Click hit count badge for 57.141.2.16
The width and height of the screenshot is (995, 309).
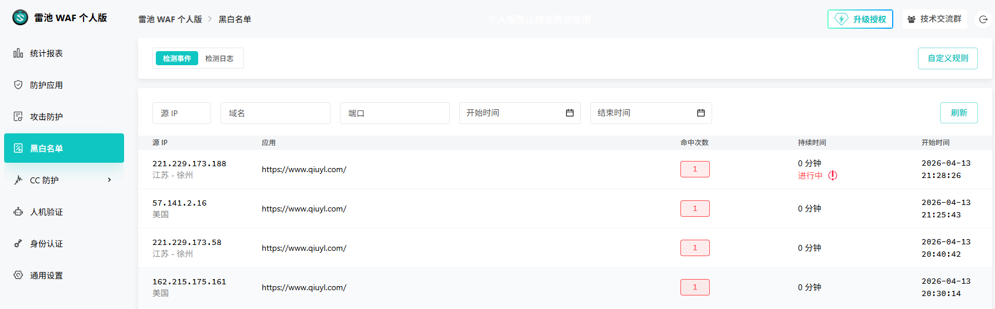tap(695, 209)
